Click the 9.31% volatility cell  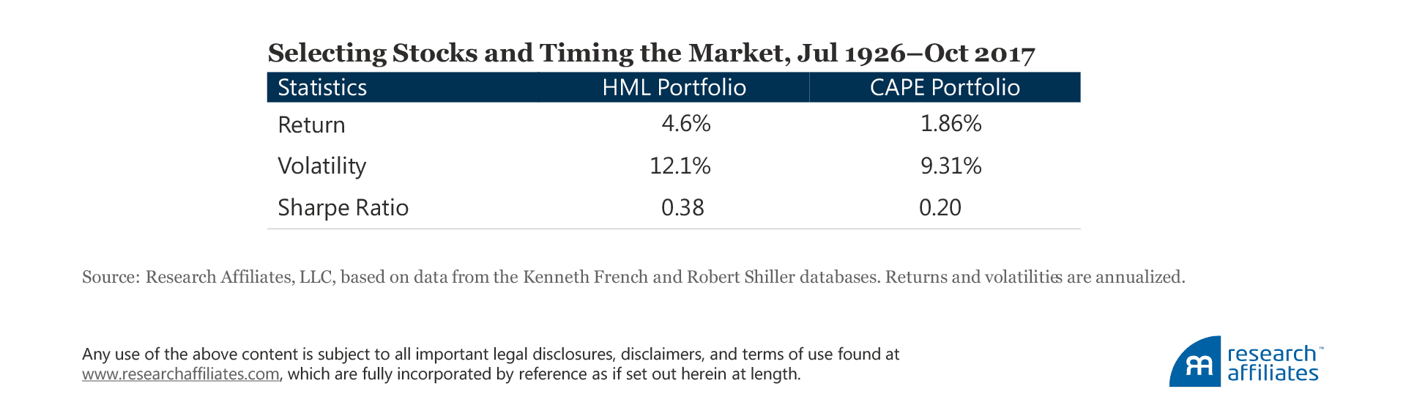[951, 166]
